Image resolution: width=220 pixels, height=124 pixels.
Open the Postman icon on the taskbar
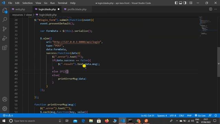tap(146, 121)
